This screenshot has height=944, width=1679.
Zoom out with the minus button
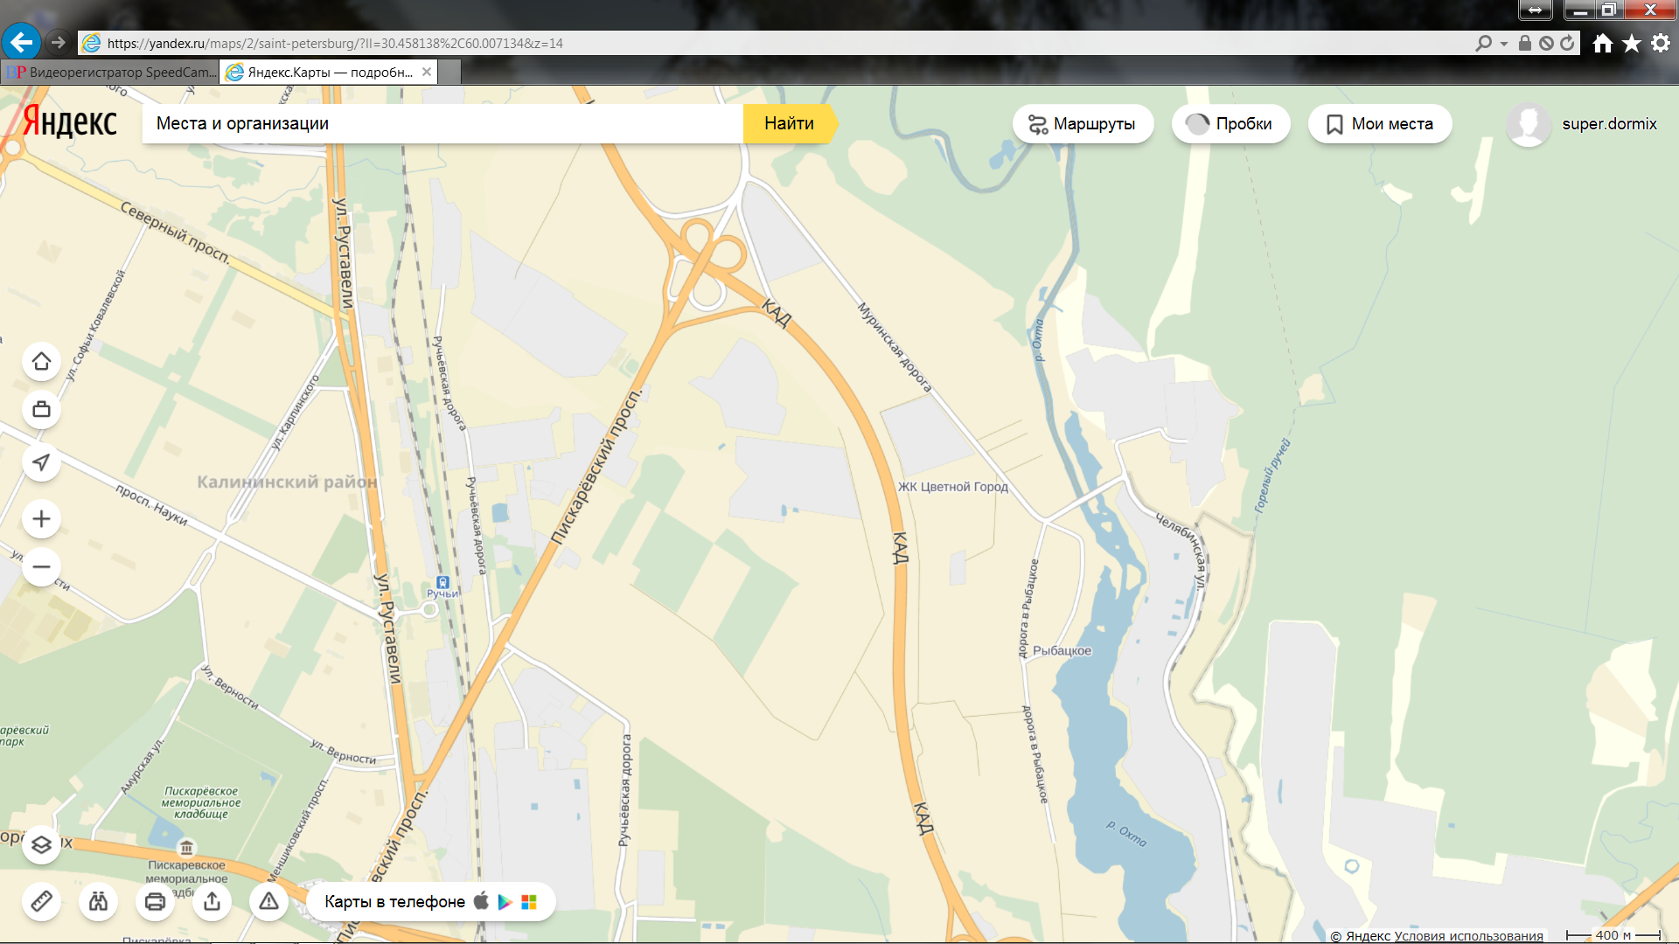[x=41, y=567]
